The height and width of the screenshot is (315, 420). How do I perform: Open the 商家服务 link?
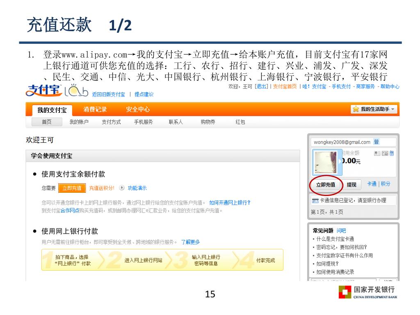click(x=365, y=86)
